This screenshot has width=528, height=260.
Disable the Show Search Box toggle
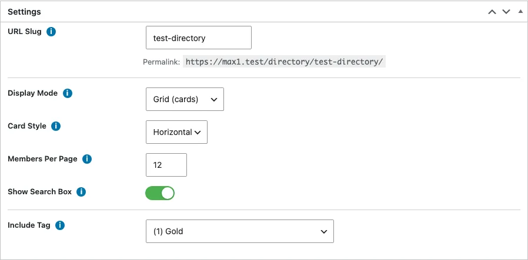(160, 193)
